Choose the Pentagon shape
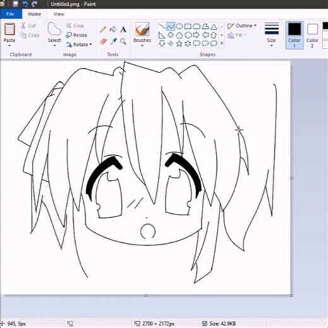Screen dimensions: 328x328 pyautogui.click(x=179, y=35)
